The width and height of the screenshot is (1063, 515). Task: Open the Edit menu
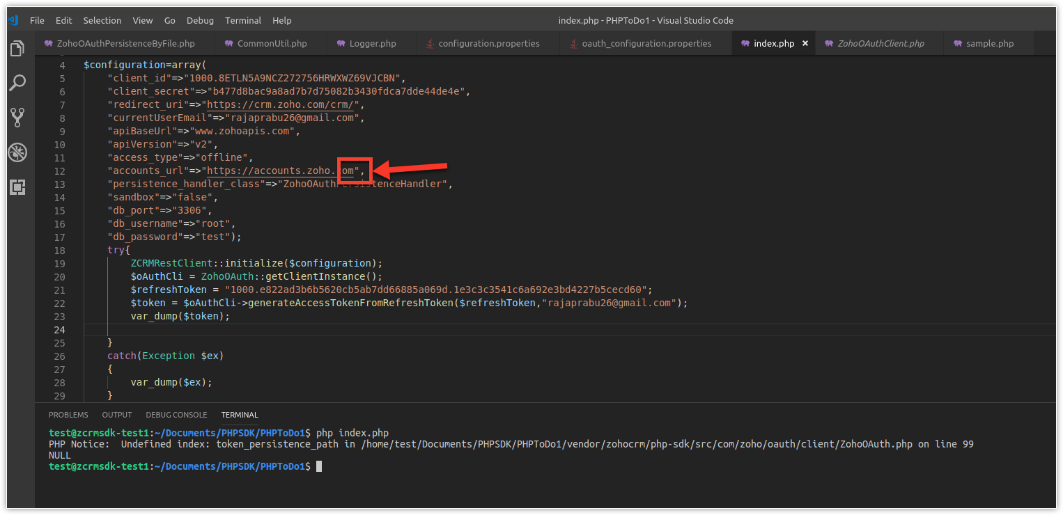63,20
